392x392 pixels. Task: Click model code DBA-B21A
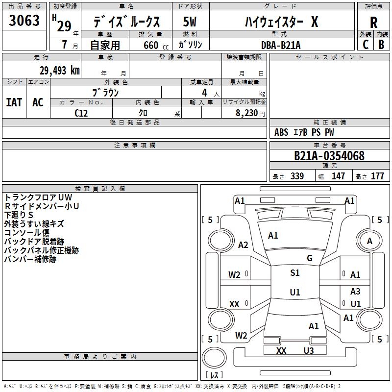coord(281,45)
